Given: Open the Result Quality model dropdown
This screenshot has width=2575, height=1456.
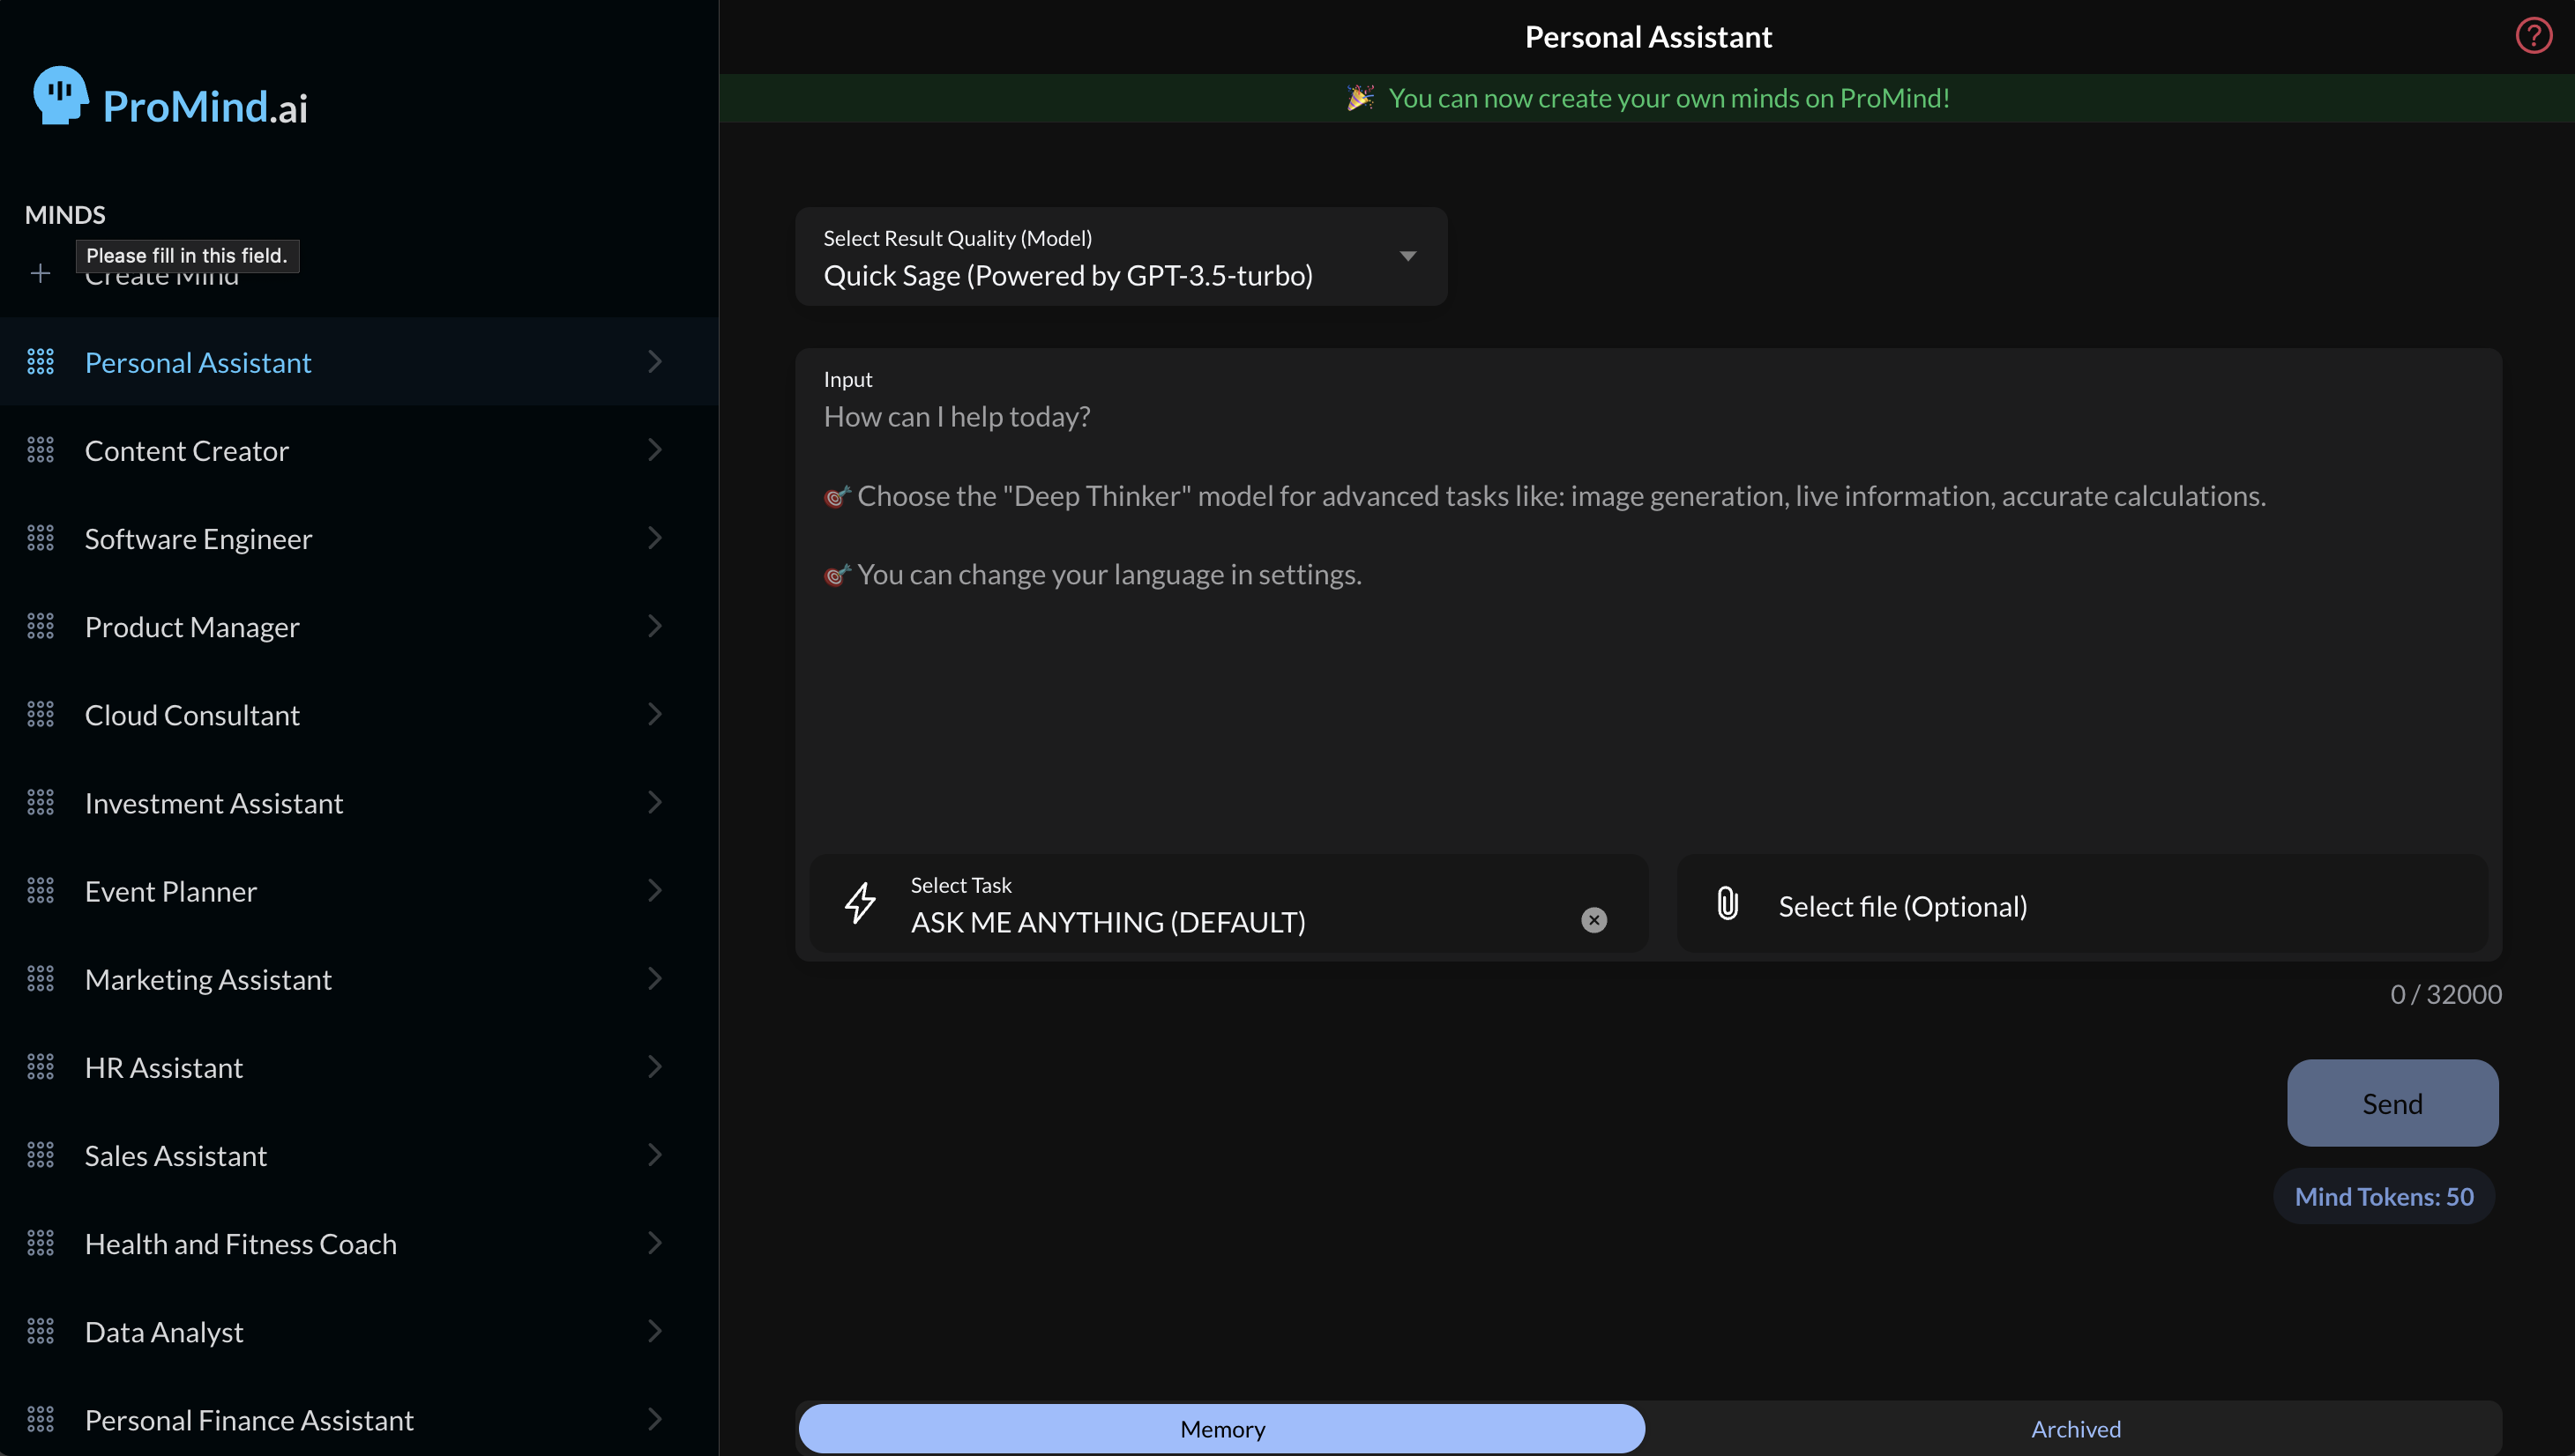Looking at the screenshot, I should pyautogui.click(x=1407, y=255).
